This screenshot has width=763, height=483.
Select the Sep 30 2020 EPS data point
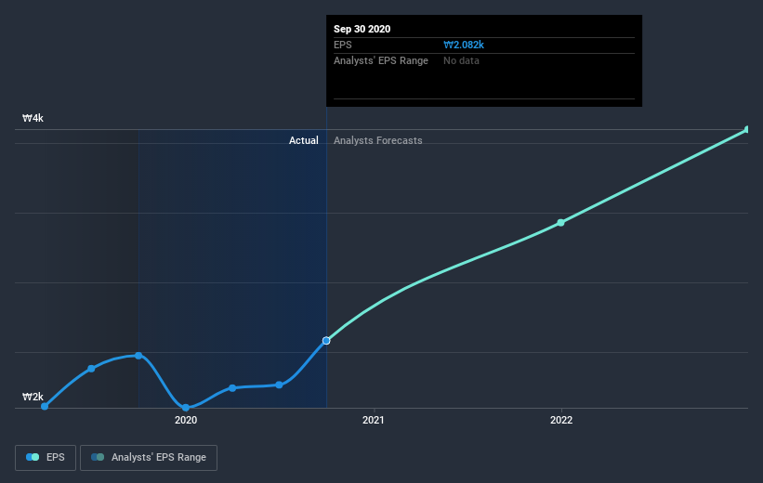tap(326, 341)
